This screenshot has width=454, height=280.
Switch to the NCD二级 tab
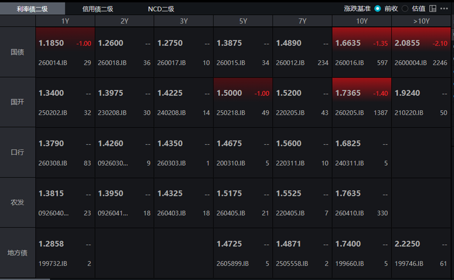161,9
